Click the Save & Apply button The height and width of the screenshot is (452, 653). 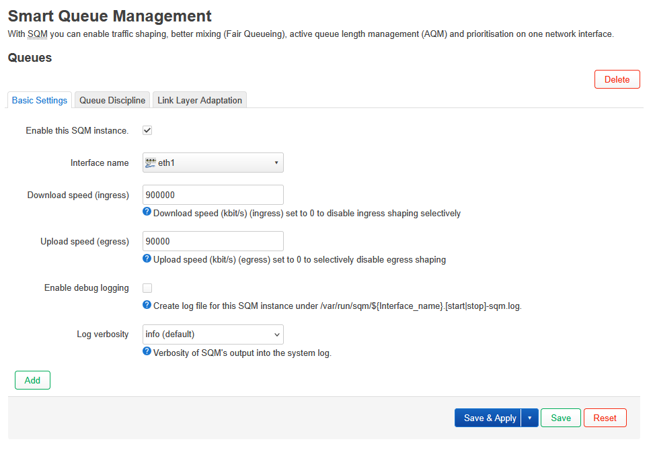click(489, 418)
